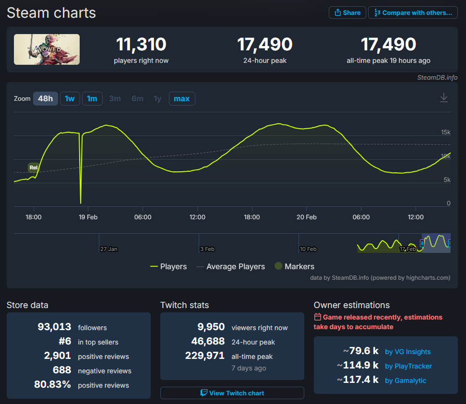466x404 pixels.
Task: Click the right navigator range handle
Action: click(449, 243)
